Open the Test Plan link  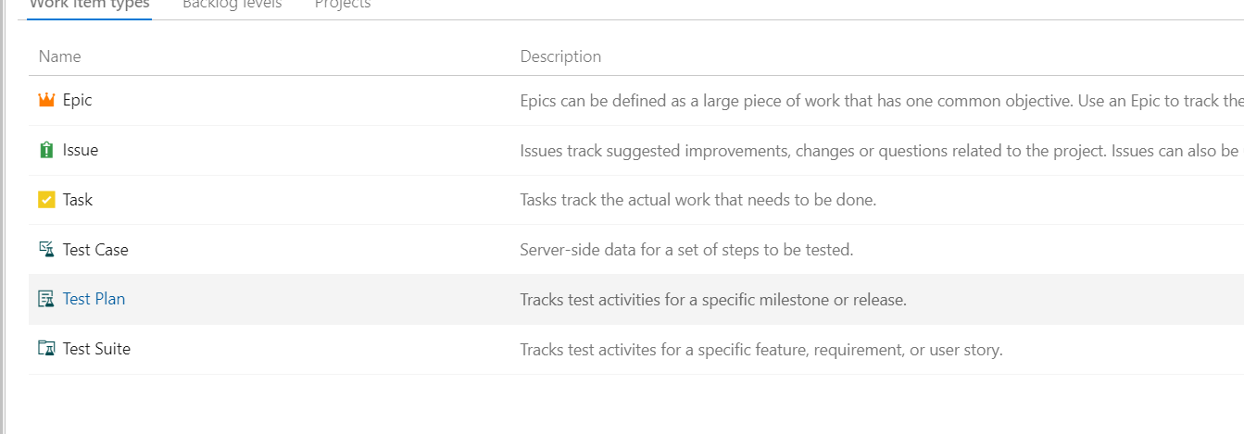[94, 299]
